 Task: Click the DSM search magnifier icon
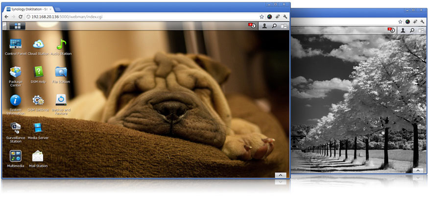(x=274, y=26)
